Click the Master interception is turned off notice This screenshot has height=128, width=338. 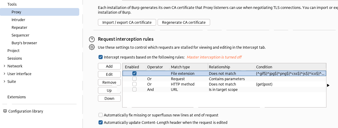pyautogui.click(x=214, y=57)
